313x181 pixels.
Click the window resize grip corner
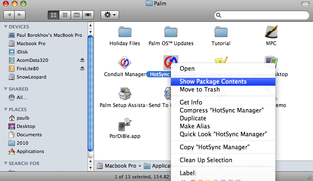[x=310, y=177]
